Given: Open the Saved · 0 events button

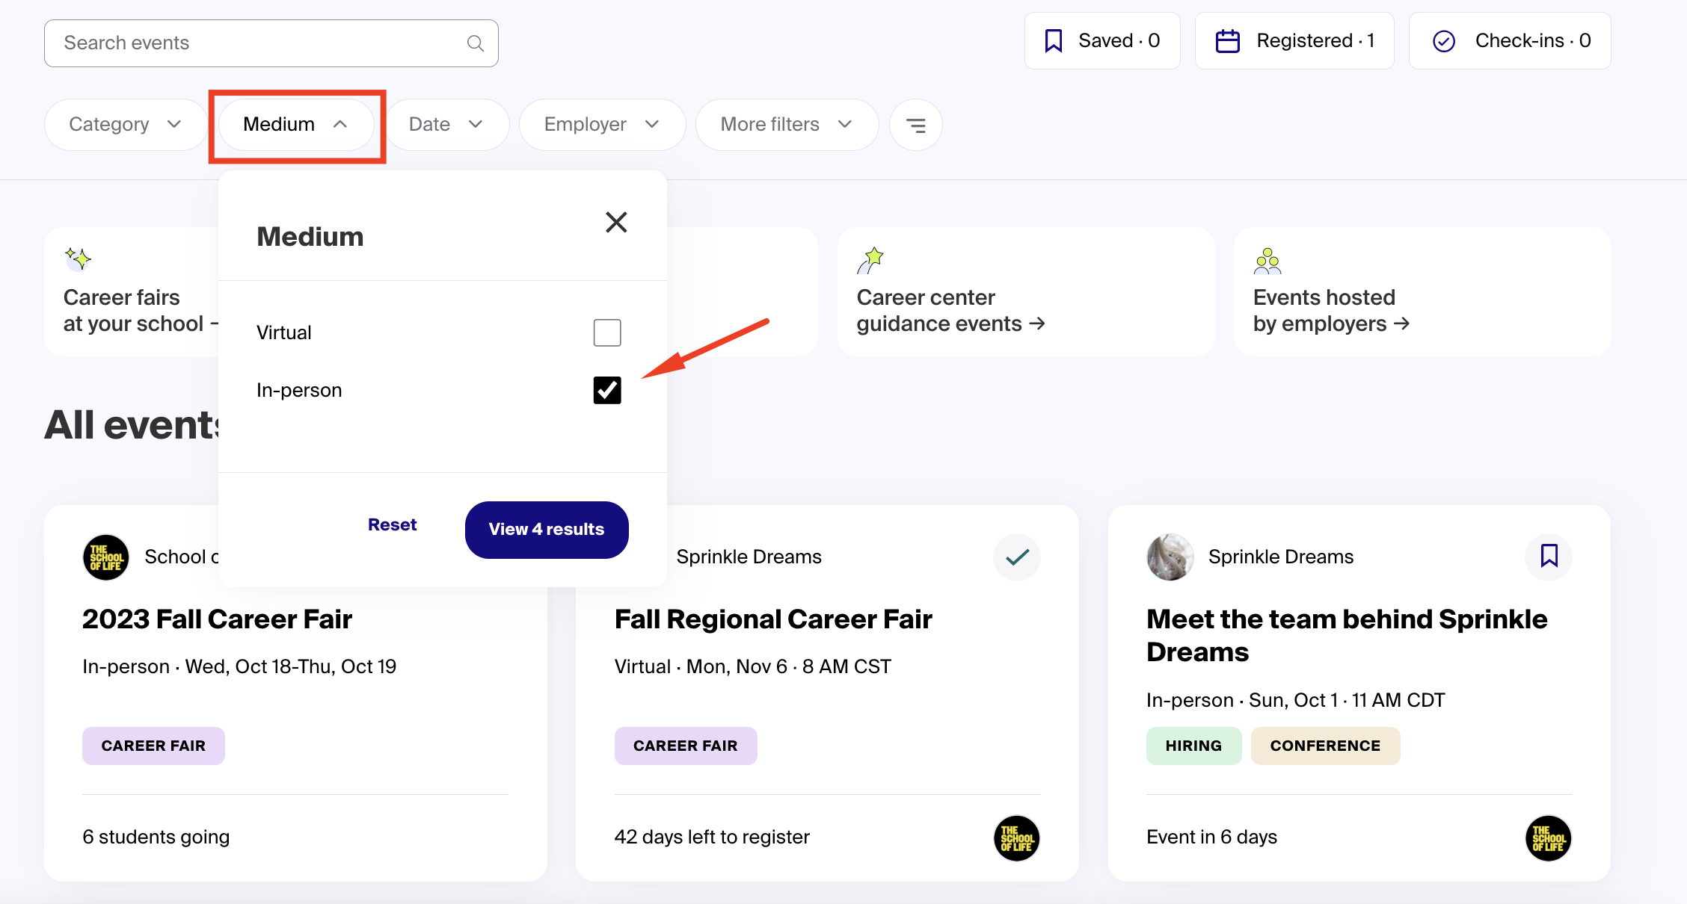Looking at the screenshot, I should pos(1102,41).
